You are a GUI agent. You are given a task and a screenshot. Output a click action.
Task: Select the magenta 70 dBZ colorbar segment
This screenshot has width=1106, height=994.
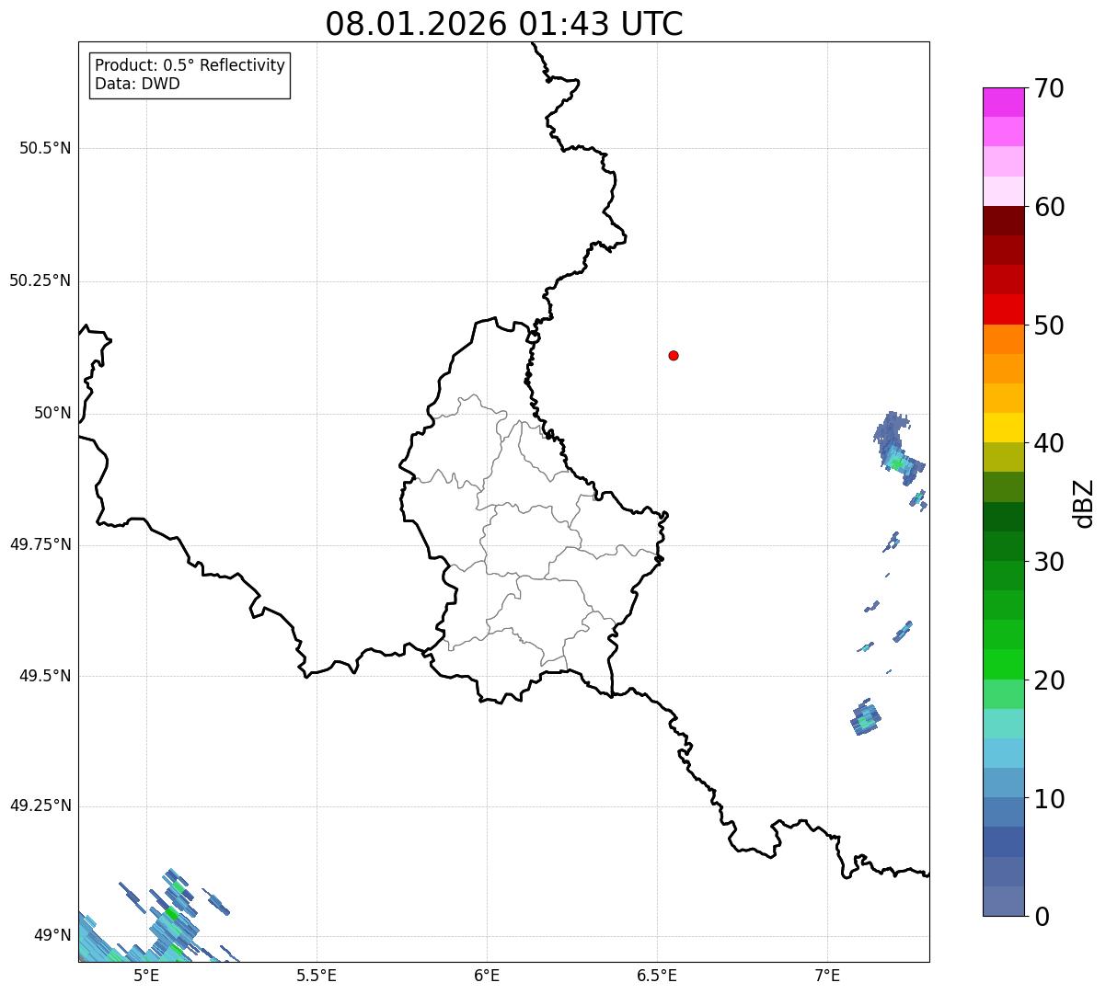(1003, 102)
